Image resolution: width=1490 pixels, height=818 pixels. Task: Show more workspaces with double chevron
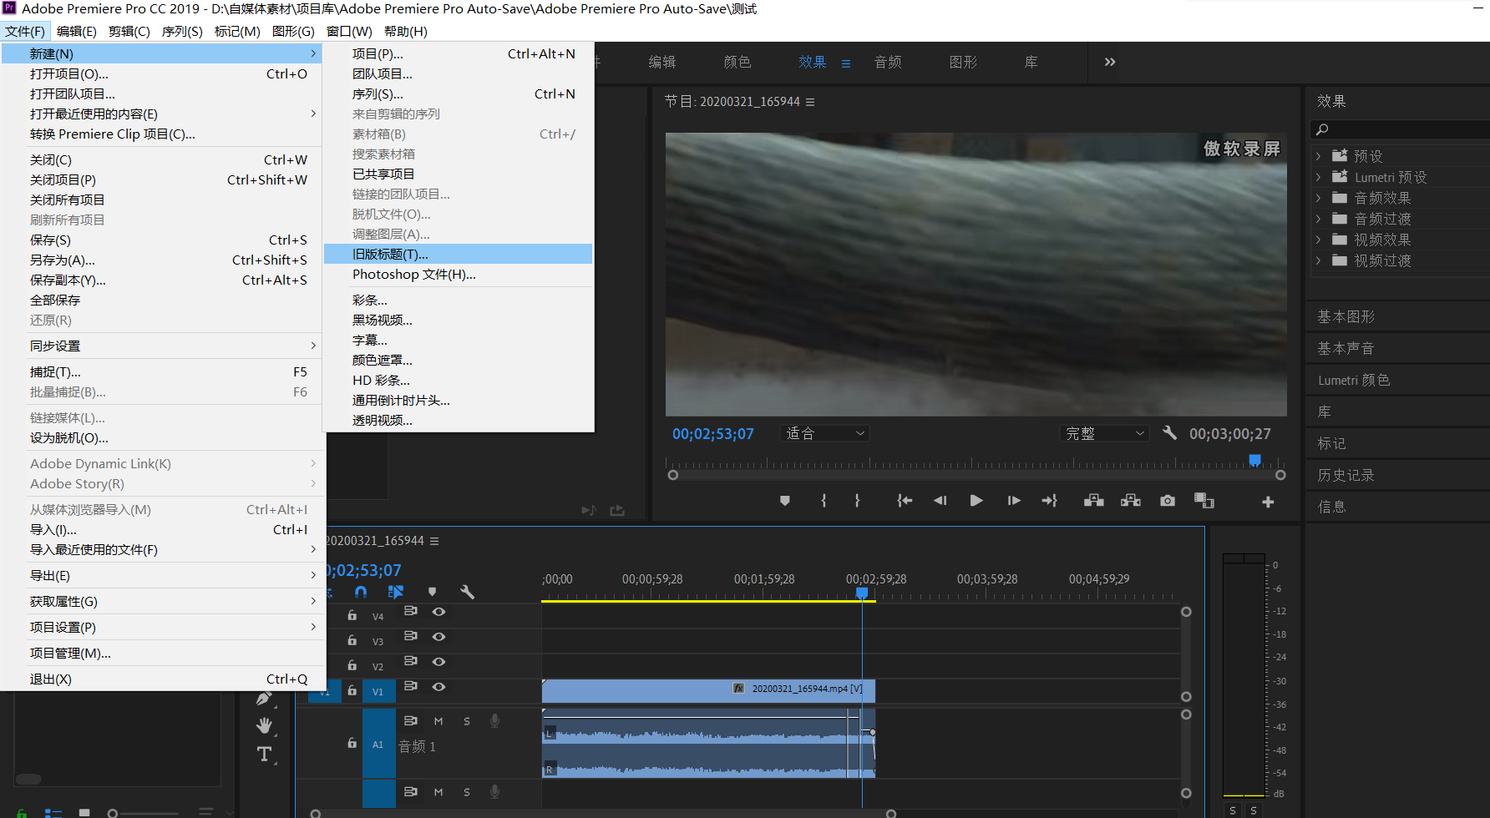coord(1110,62)
